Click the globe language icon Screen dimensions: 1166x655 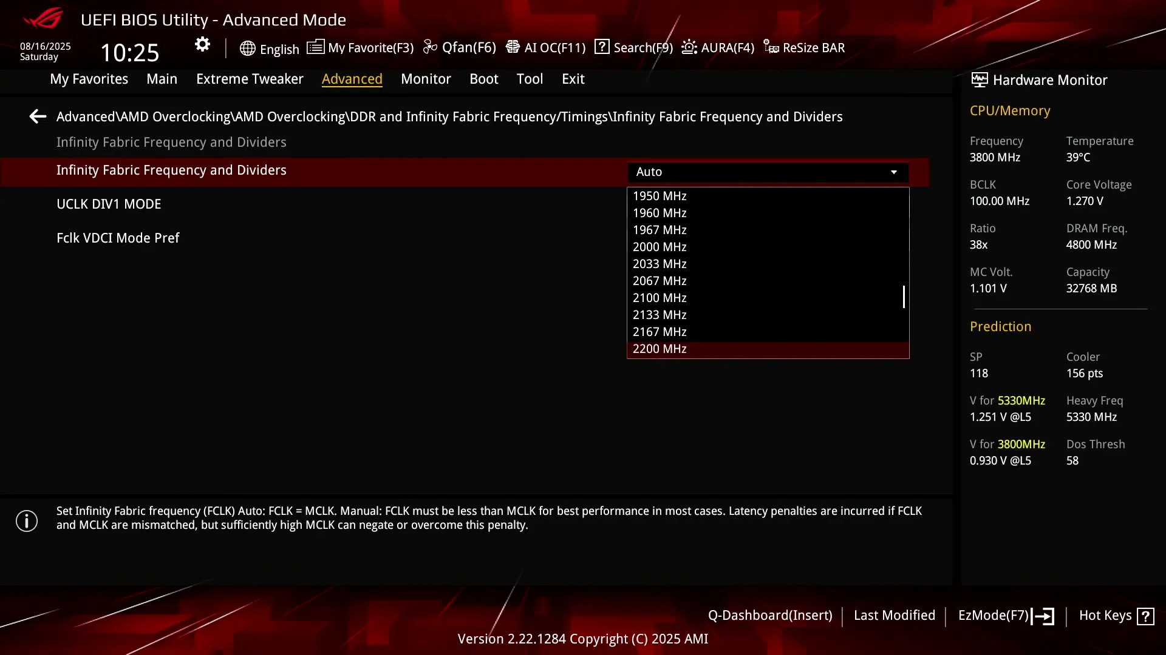247,49
